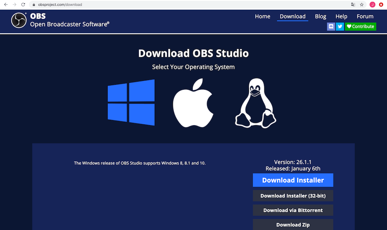Screen dimensions: 387x230
Task: Open the translate page icon
Action: coord(353,4)
